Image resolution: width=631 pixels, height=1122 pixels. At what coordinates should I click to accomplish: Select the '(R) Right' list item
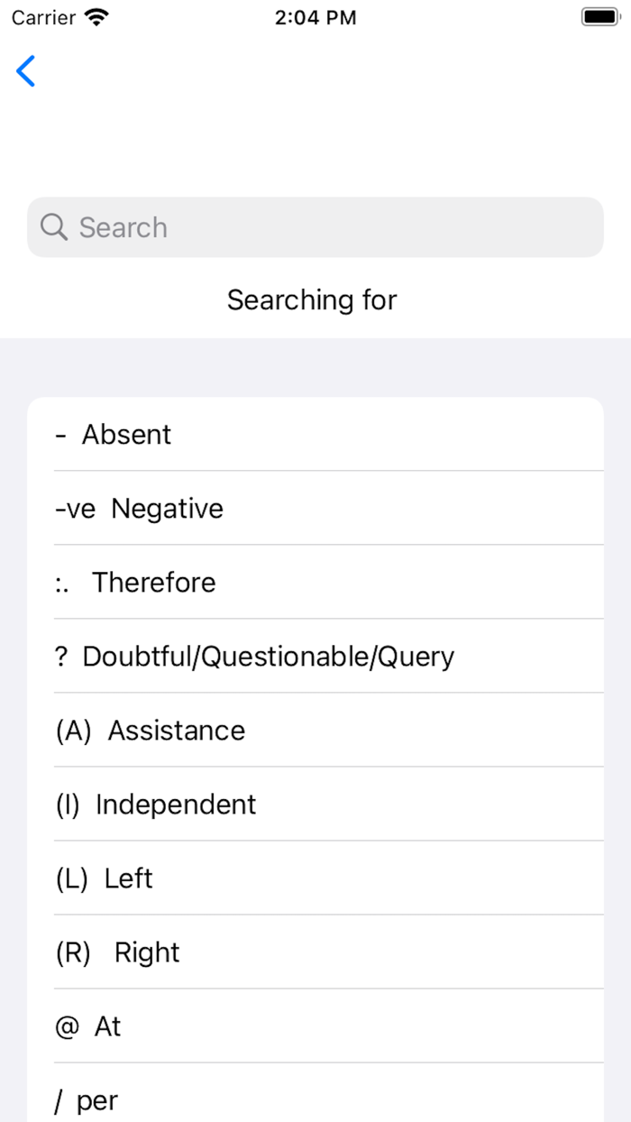pyautogui.click(x=315, y=952)
